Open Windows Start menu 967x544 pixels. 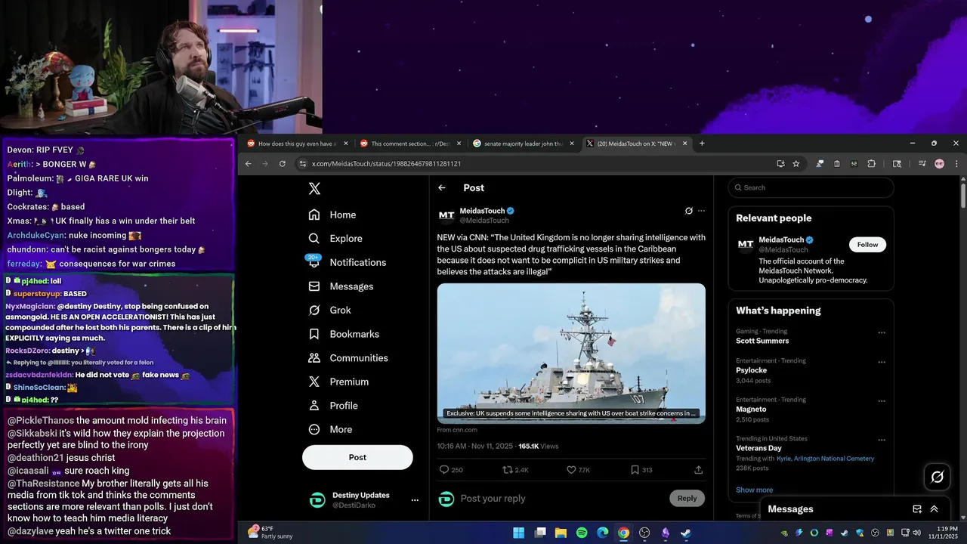pyautogui.click(x=519, y=533)
